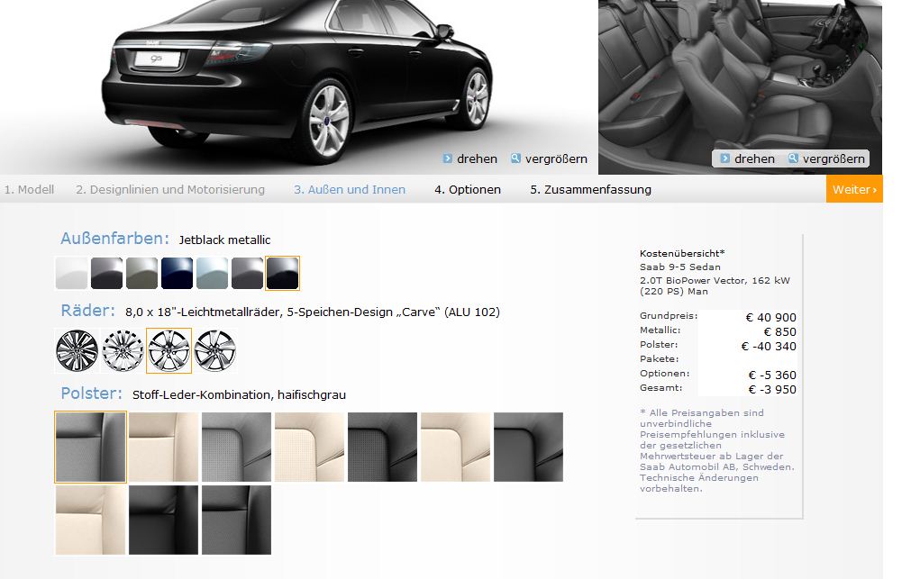Click 'Stoff-Leder-Kombination, haifischgrau' label

tap(240, 395)
